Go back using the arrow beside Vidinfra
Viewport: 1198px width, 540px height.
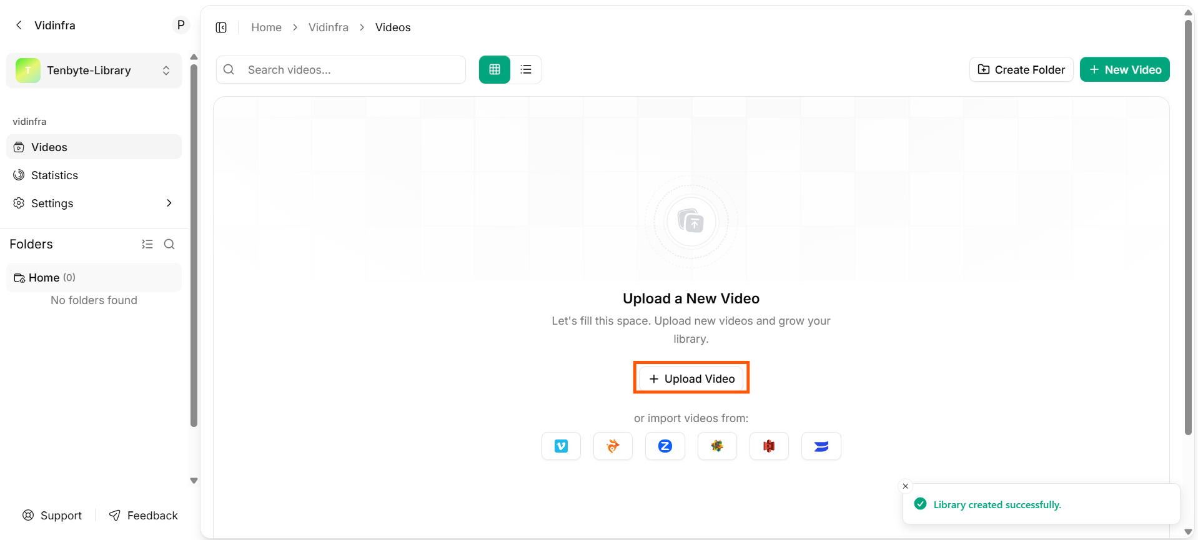click(19, 25)
